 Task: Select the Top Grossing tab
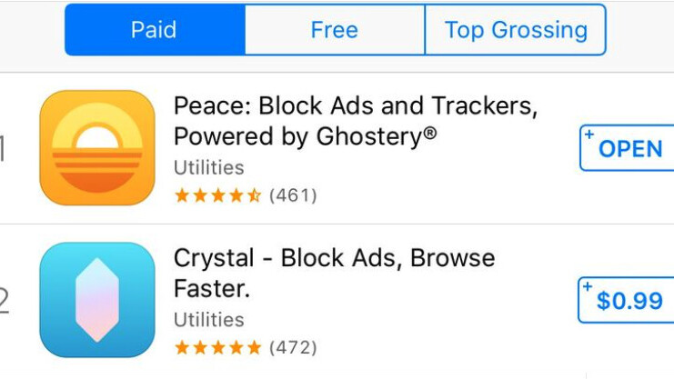point(515,30)
